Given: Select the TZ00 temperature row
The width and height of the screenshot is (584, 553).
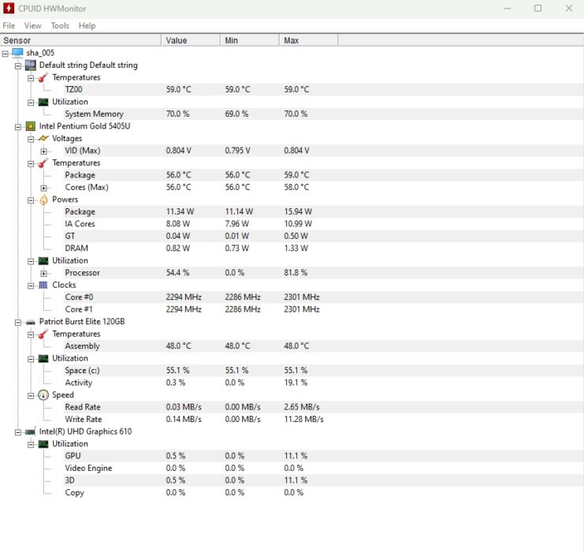Looking at the screenshot, I should (324, 89).
